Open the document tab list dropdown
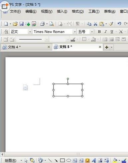Screen dimensions: 128x163 (112, 47)
